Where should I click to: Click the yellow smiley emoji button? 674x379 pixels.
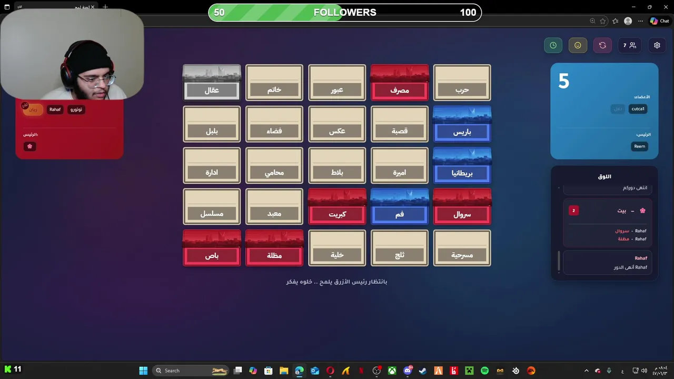pyautogui.click(x=578, y=45)
